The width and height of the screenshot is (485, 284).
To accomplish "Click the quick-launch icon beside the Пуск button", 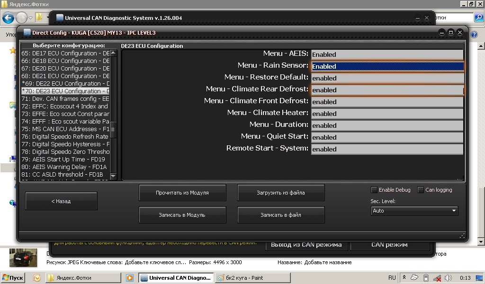I will coord(37,278).
